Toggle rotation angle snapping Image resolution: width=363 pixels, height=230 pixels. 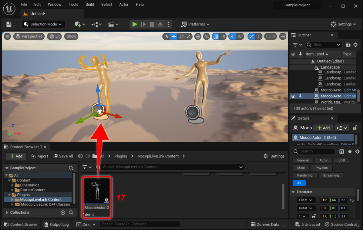click(x=233, y=37)
